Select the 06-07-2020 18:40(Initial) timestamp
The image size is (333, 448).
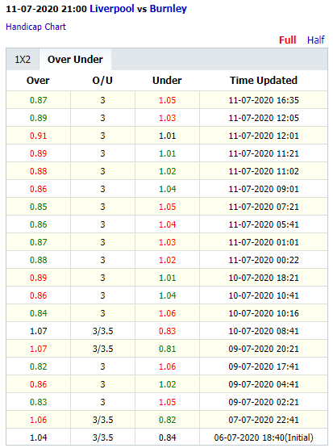(264, 438)
